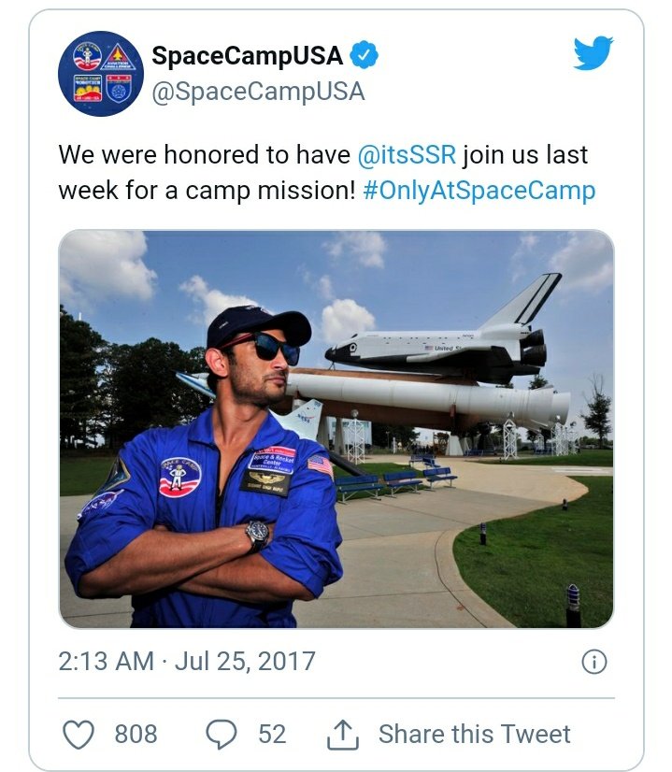Click the share upload arrow icon

pyautogui.click(x=343, y=734)
